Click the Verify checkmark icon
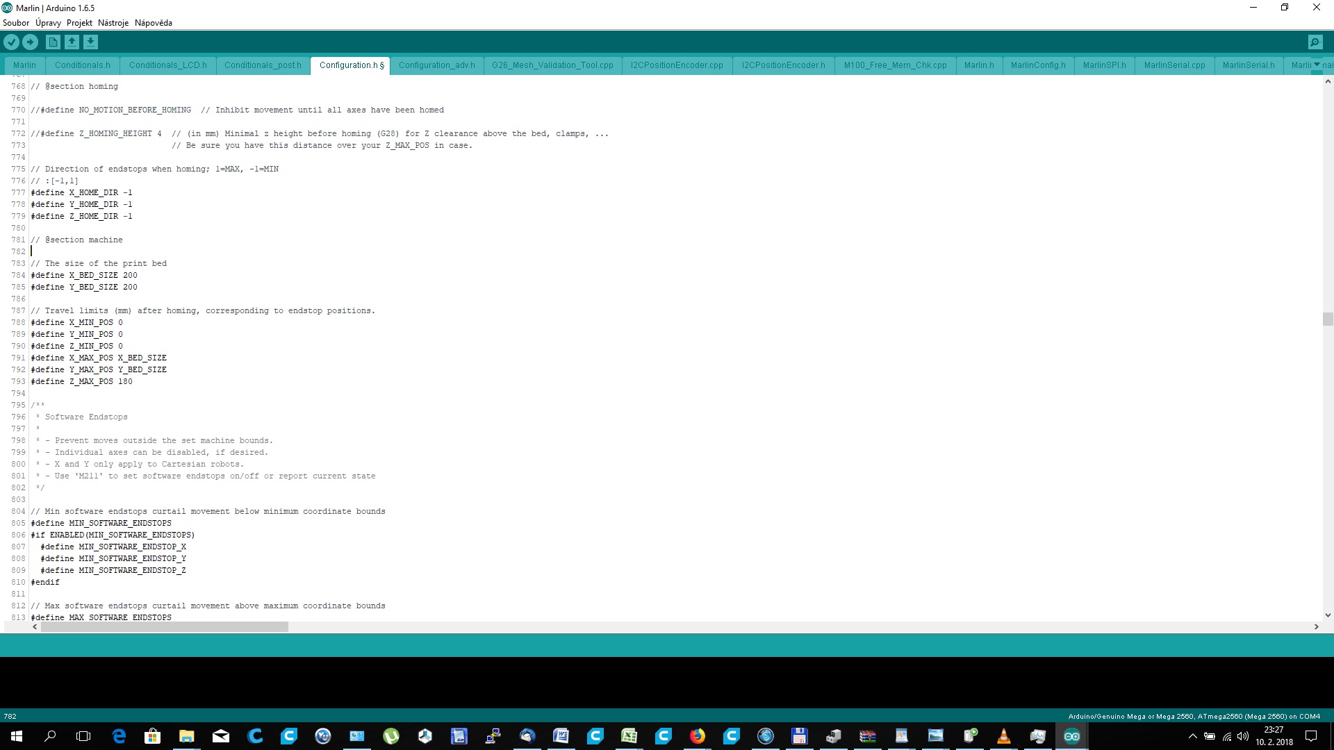Viewport: 1334px width, 750px height. tap(11, 42)
